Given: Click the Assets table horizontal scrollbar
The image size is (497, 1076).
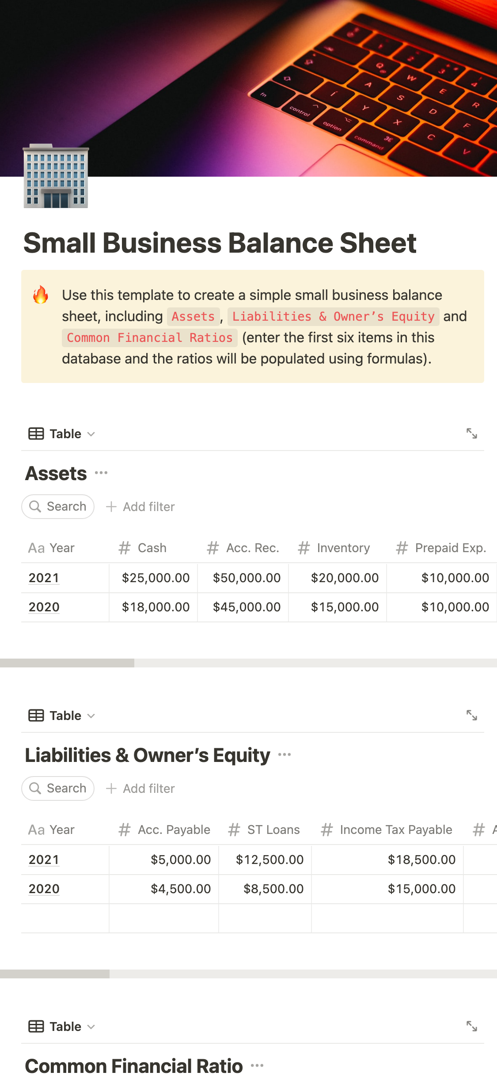Looking at the screenshot, I should click(x=67, y=663).
